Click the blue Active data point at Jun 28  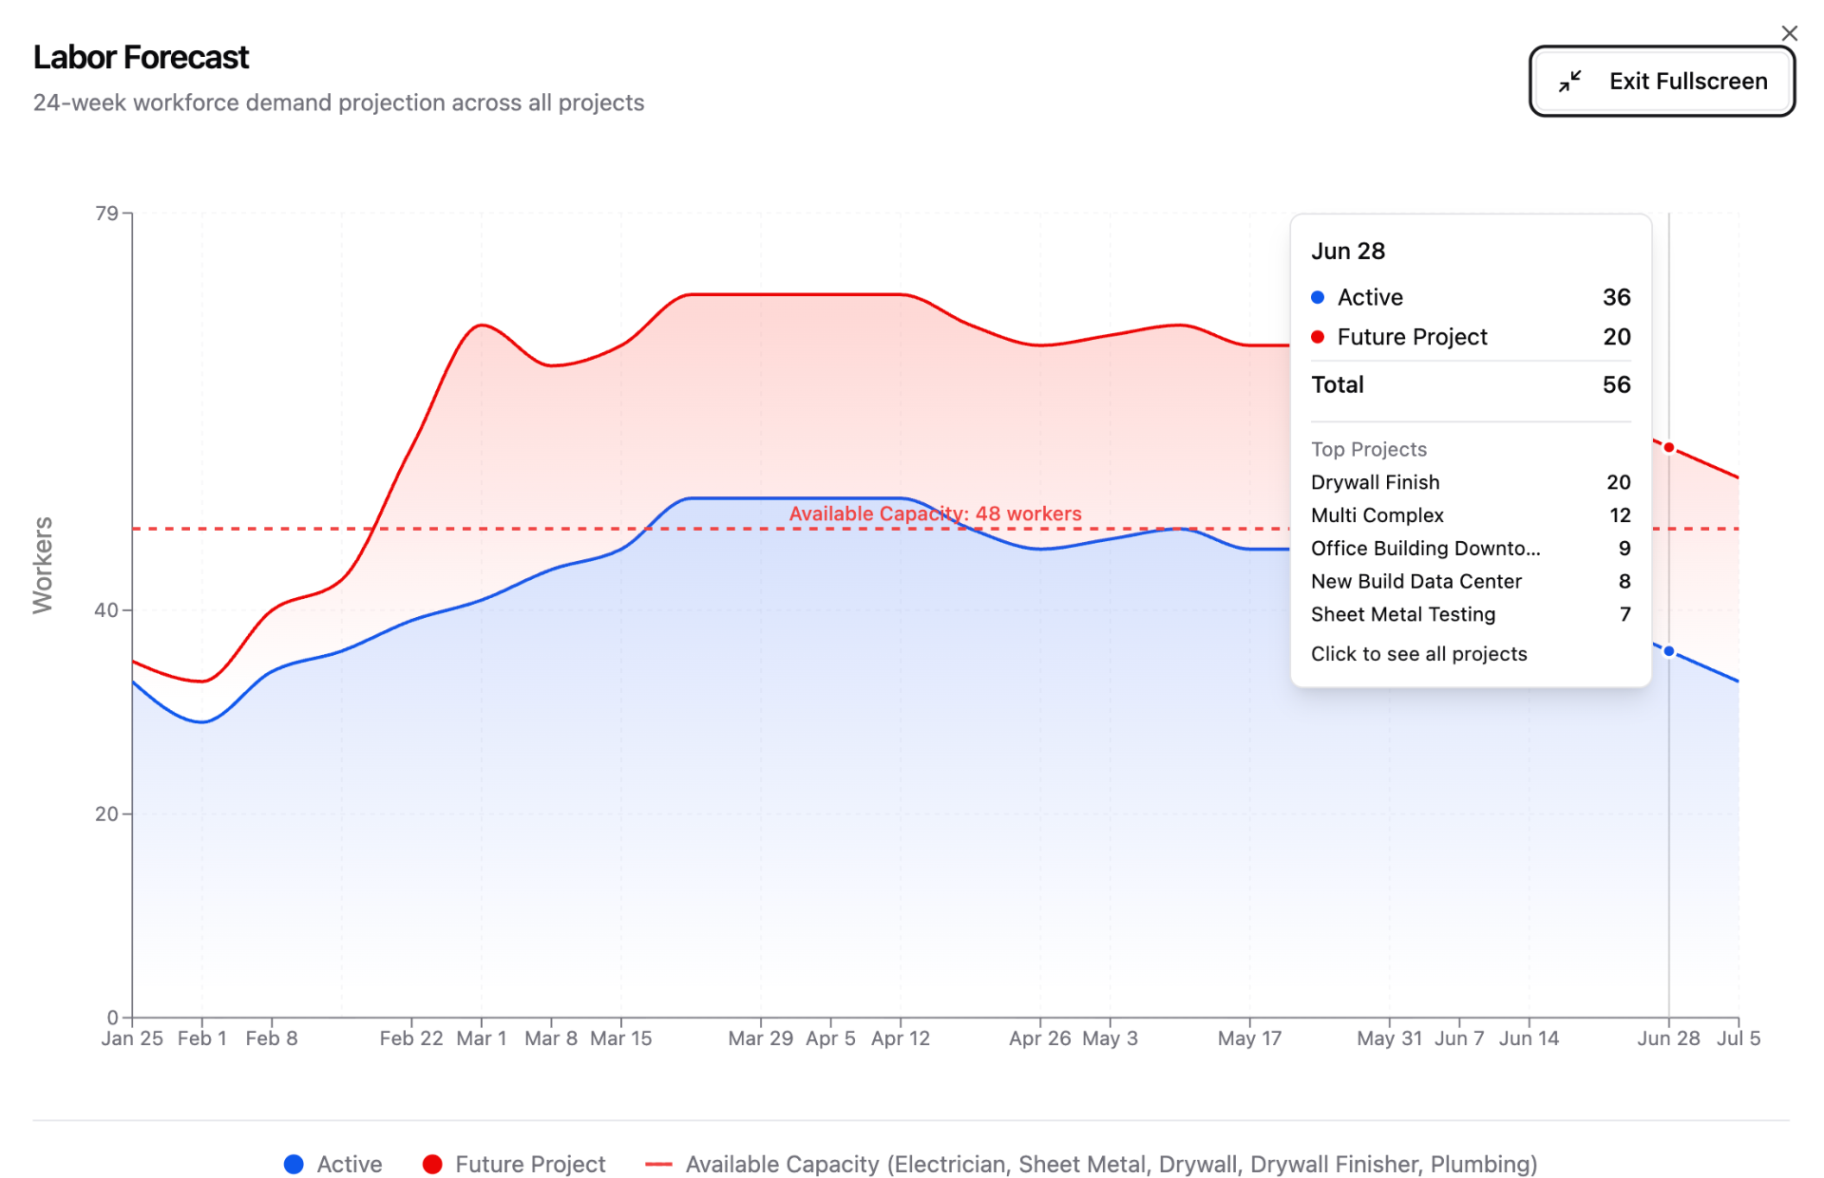1668,651
